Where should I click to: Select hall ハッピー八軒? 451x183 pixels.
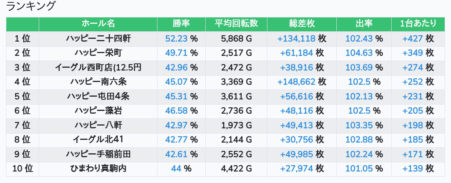pos(98,126)
